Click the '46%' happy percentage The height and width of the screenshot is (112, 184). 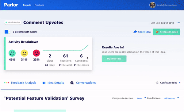[x=12, y=60]
